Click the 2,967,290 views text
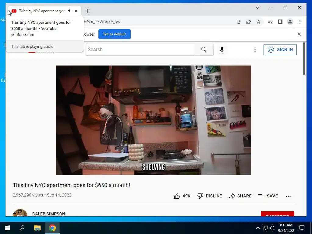Screen dimensions: 312x234 click(28, 195)
